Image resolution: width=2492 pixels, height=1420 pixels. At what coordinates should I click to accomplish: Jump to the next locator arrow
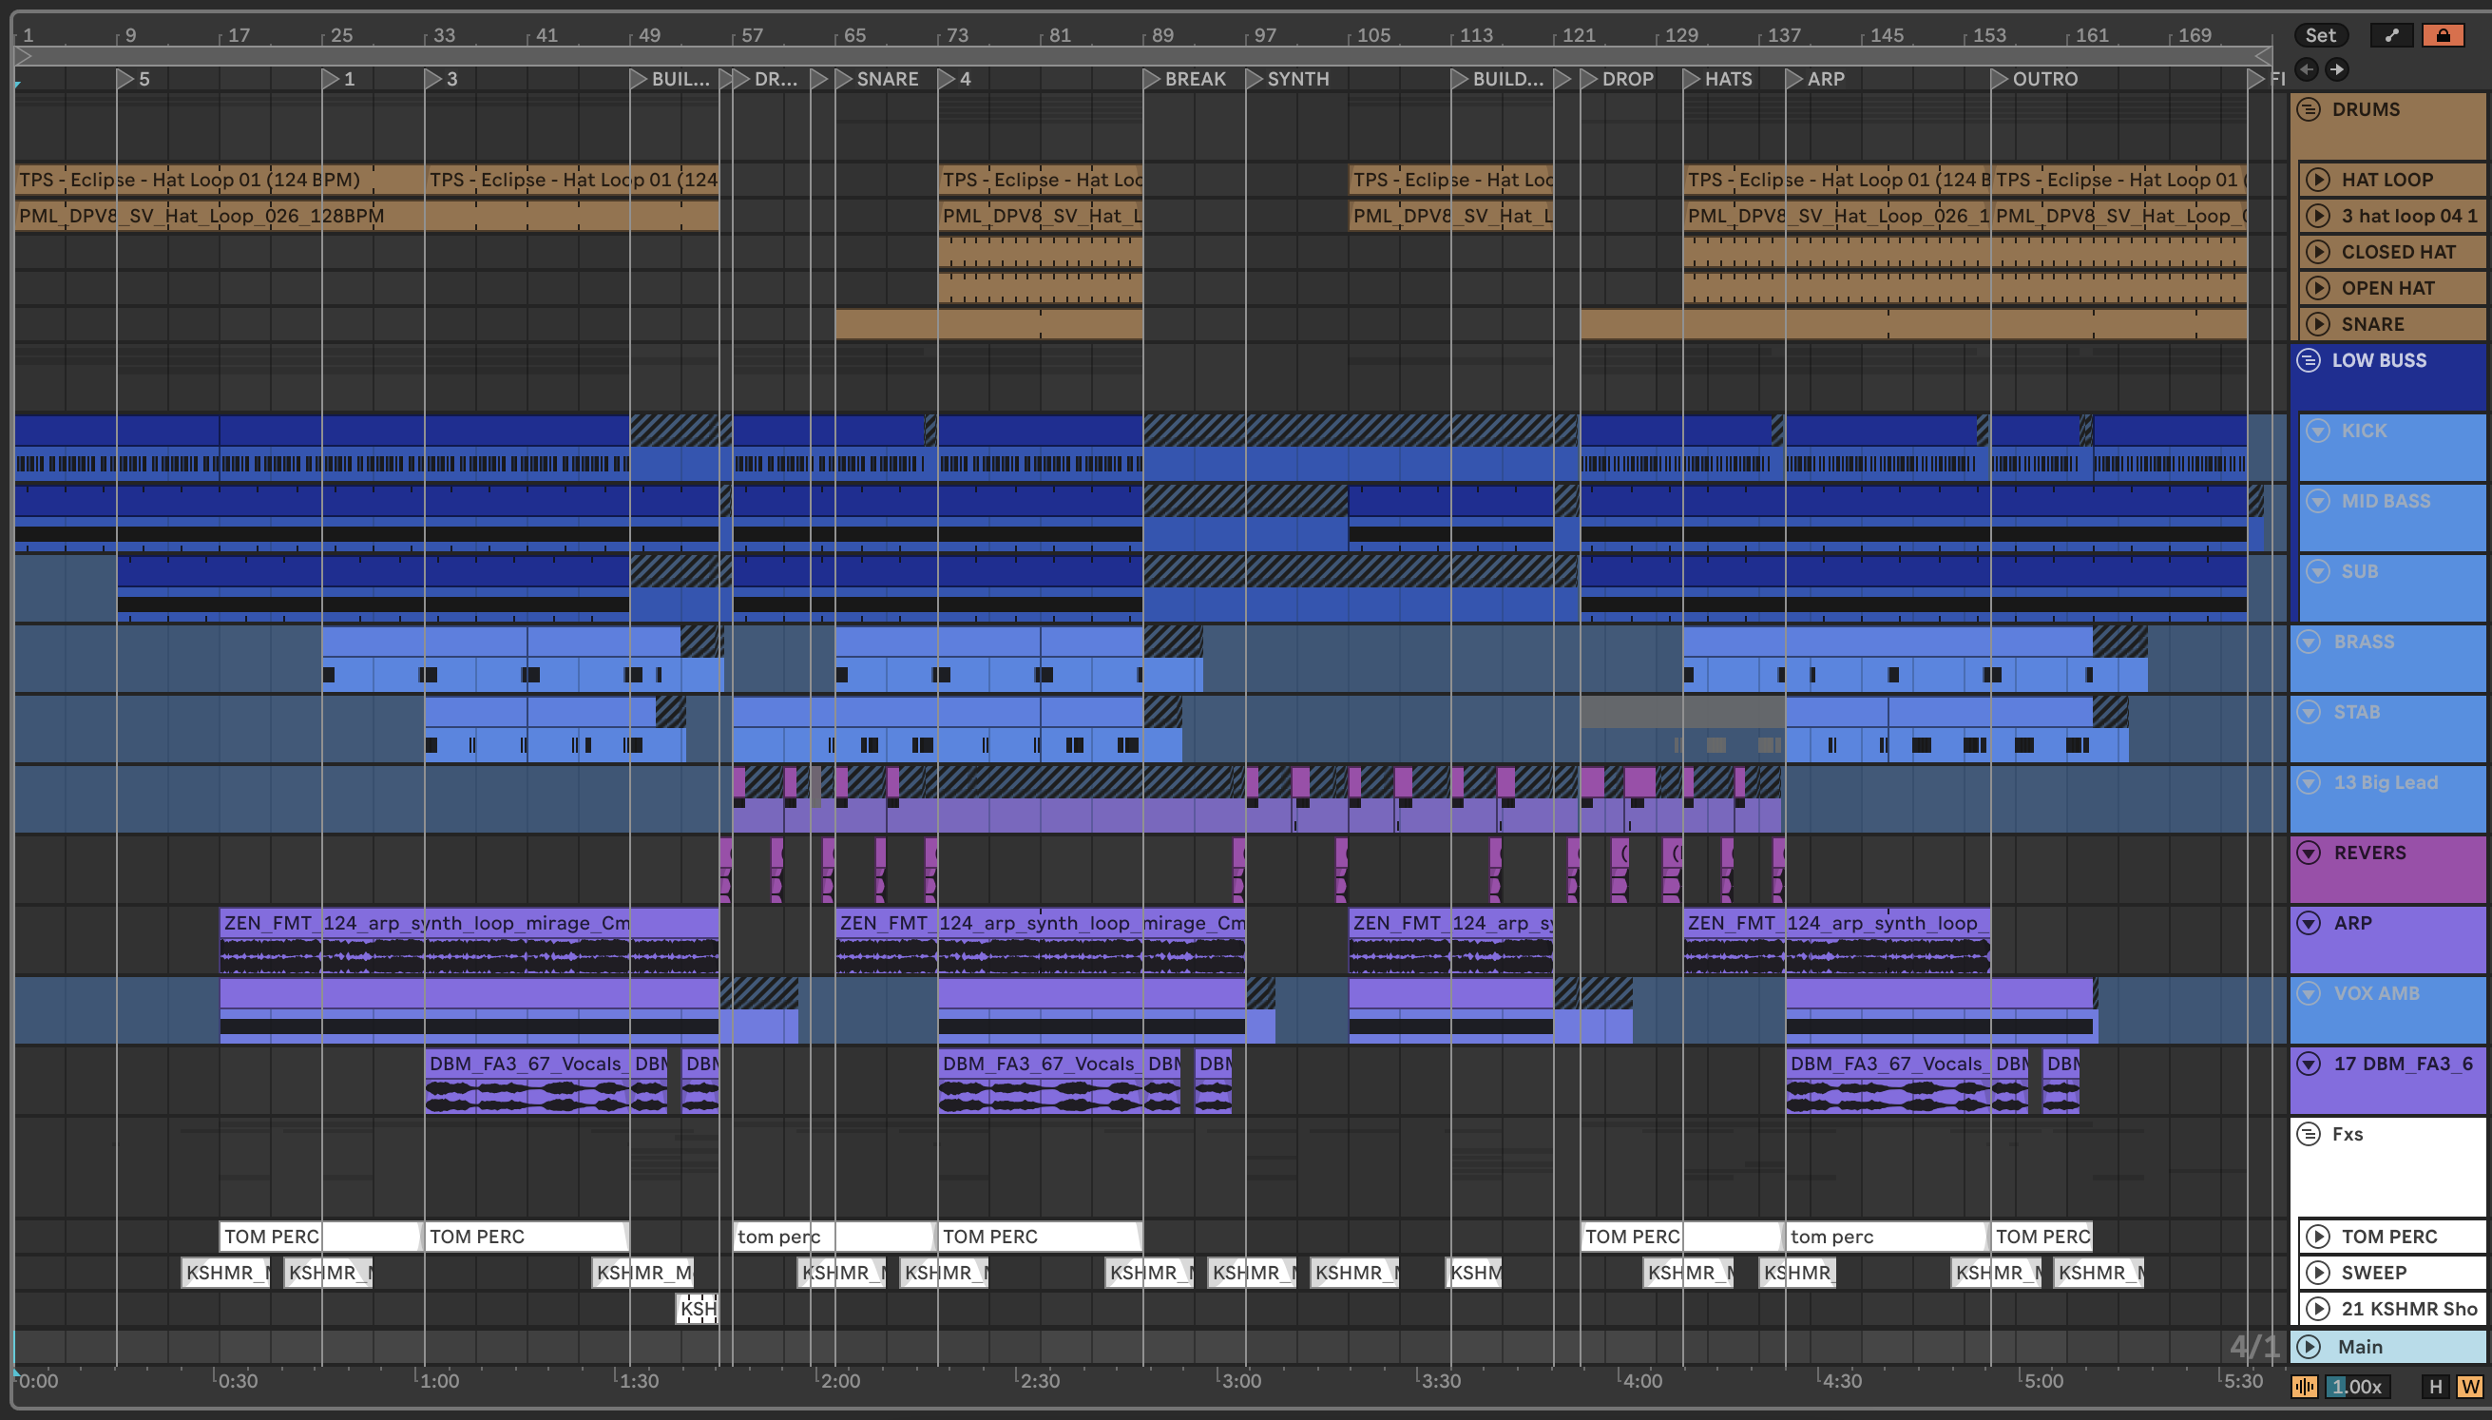coord(2337,69)
